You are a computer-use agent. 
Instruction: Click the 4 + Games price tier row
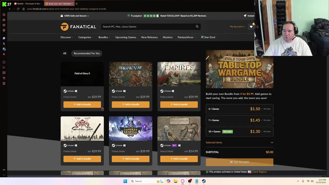coord(240,109)
